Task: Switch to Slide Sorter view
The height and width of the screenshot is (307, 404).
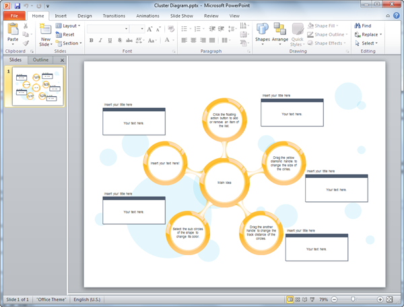Action: pyautogui.click(x=297, y=299)
